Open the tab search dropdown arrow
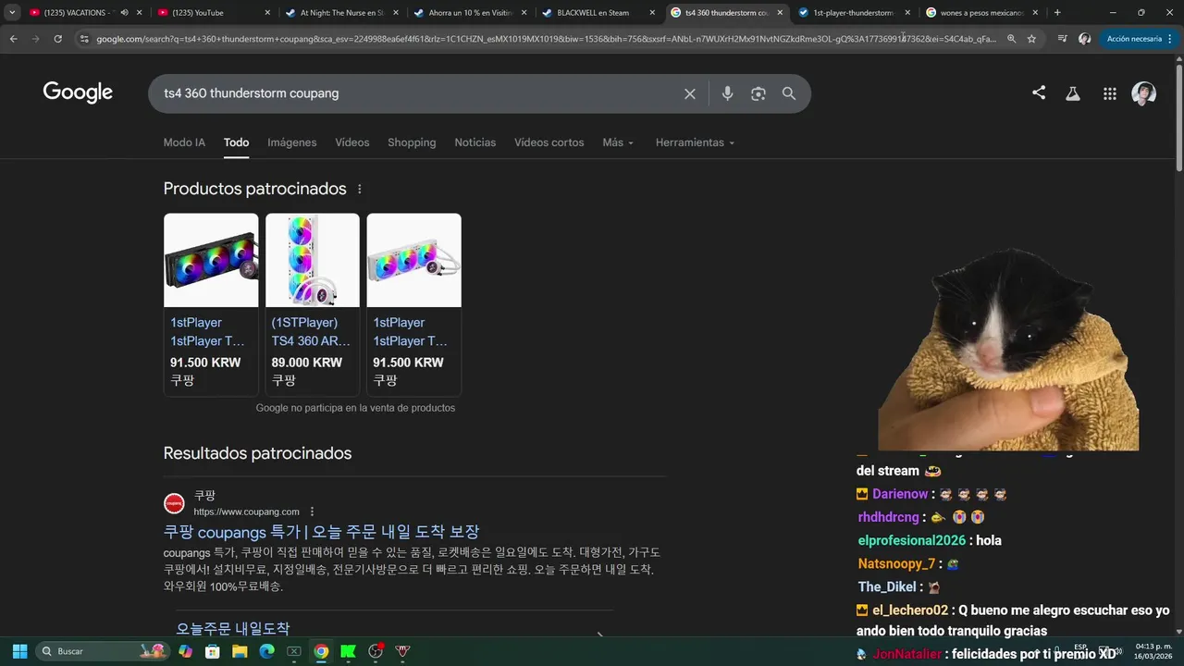The image size is (1184, 666). pos(12,13)
